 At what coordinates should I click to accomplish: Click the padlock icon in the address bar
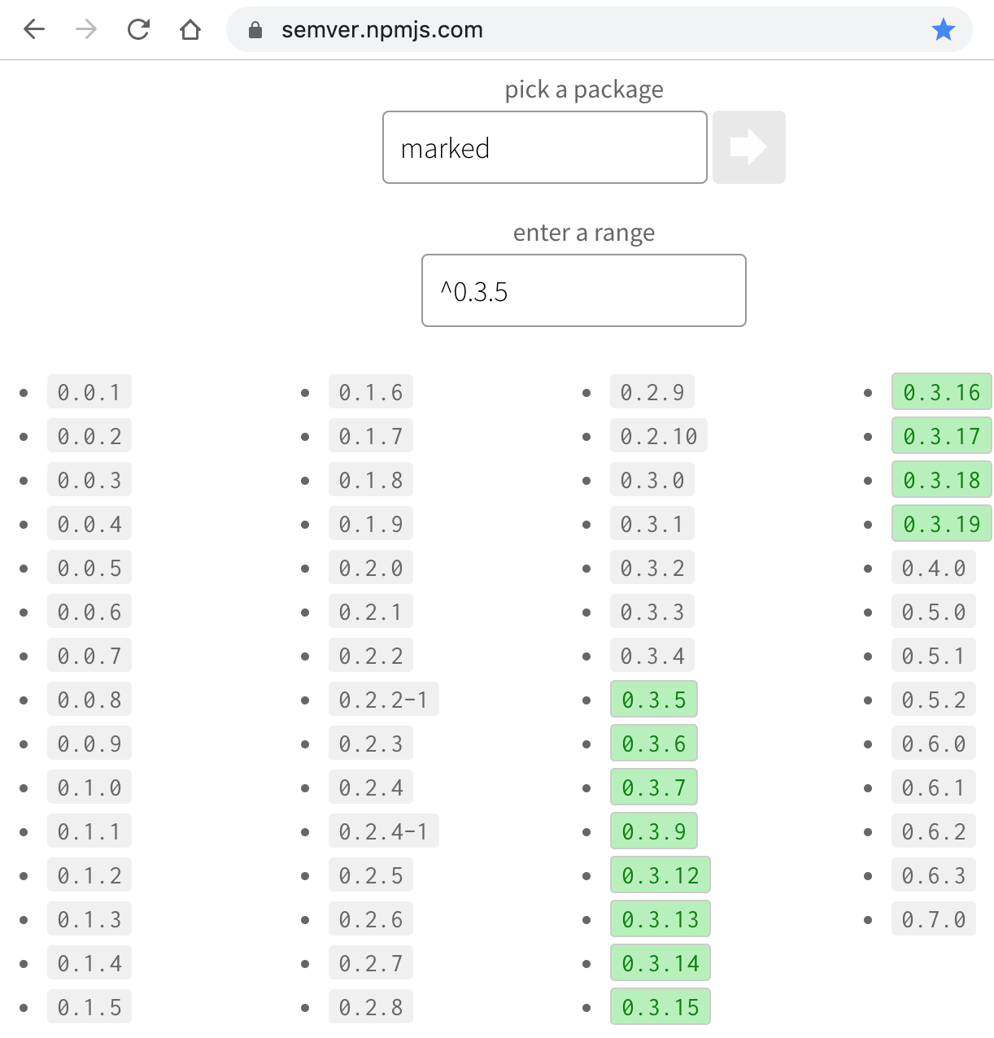tap(255, 29)
